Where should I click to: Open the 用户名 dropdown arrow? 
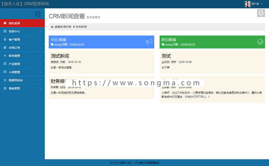coord(262,4)
